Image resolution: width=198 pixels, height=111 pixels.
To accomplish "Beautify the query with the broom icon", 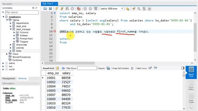I will tap(134, 9).
